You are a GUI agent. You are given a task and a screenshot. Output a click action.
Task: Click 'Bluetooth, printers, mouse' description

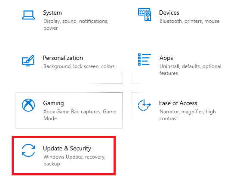tap(190, 21)
